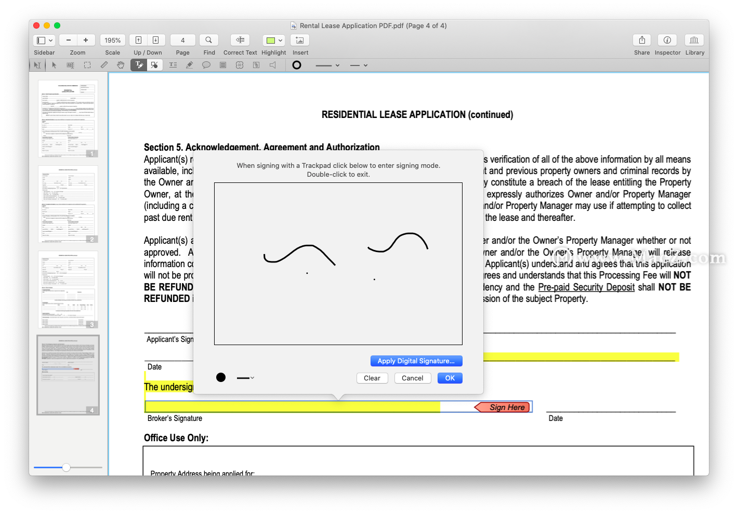The height and width of the screenshot is (514, 738).
Task: Open the toolbar line style dropdown
Action: (x=359, y=65)
